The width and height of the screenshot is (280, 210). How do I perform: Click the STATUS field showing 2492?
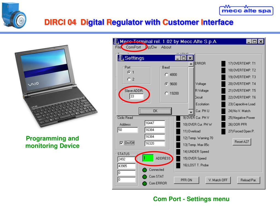point(126,159)
